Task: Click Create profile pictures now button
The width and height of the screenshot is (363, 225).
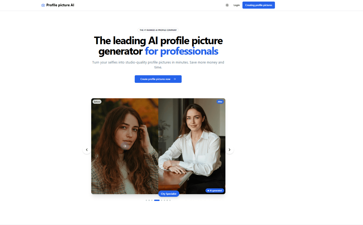Action: 158,79
